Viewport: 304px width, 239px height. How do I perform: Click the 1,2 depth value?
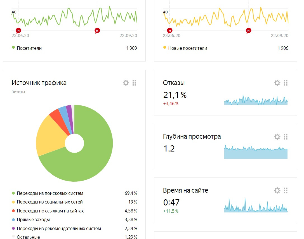169,149
